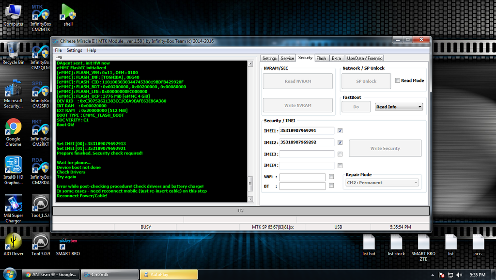The width and height of the screenshot is (496, 280).
Task: Click the WiFi address input field
Action: (x=302, y=177)
